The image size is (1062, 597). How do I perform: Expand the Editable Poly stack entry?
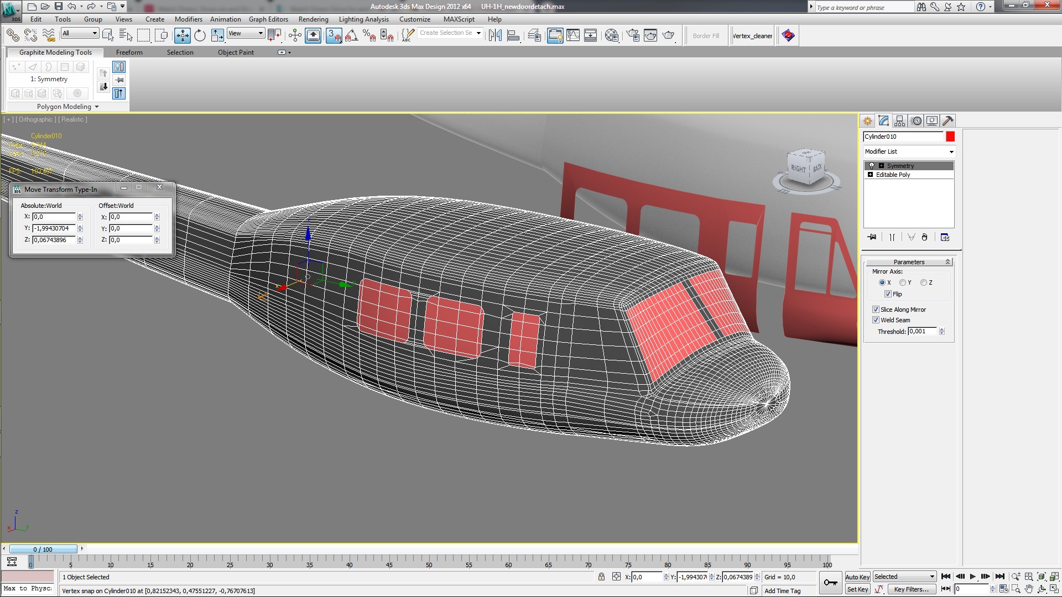click(x=870, y=175)
